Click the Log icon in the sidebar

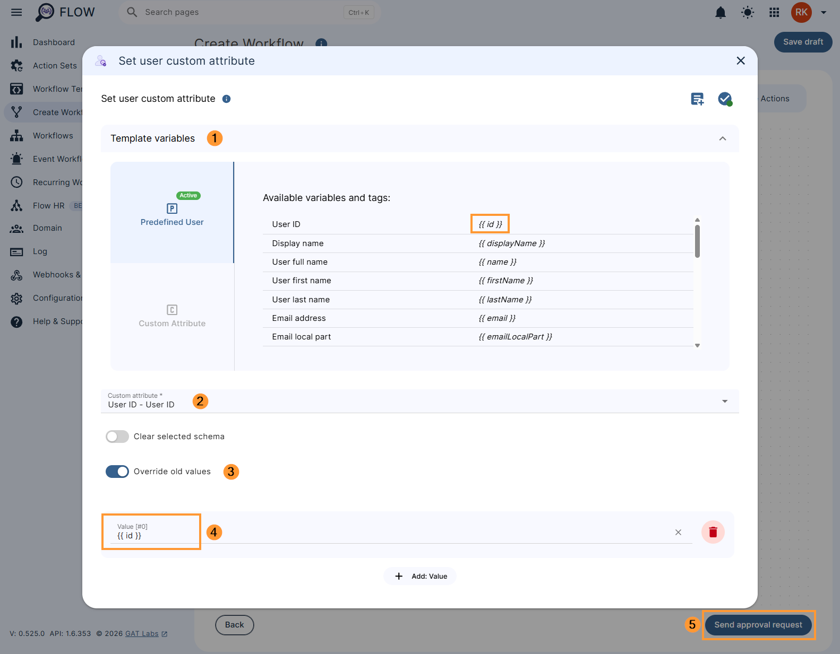(16, 252)
